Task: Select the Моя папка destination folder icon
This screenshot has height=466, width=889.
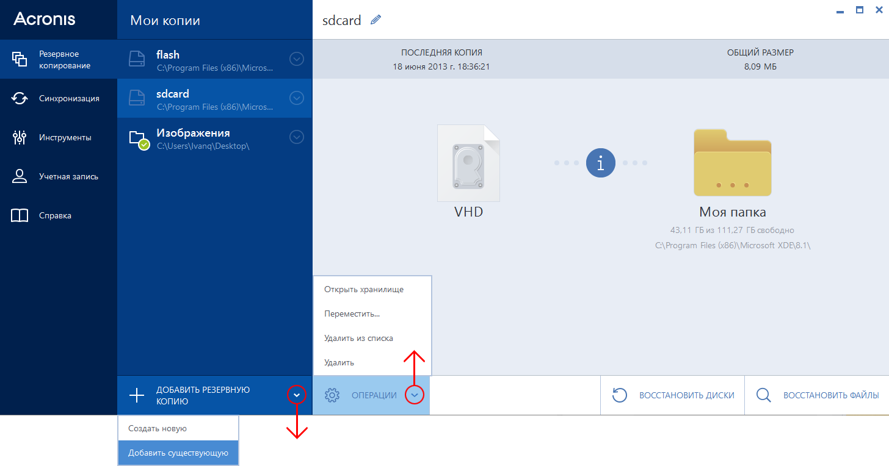Action: (733, 162)
